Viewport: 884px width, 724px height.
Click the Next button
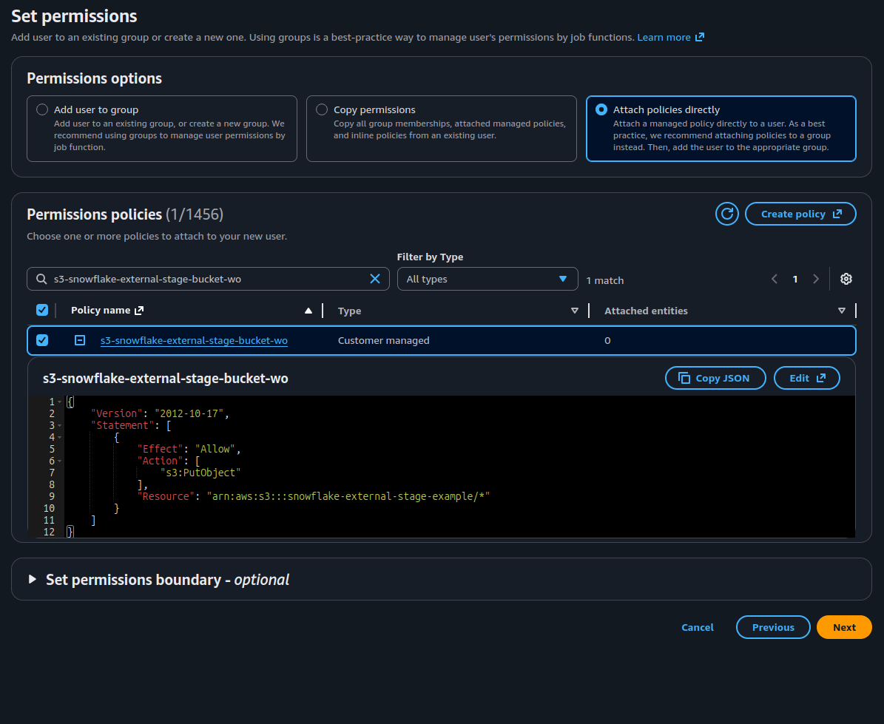[x=844, y=627]
